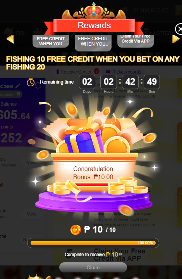Click the orange coin icon next to ₱ 10
The height and width of the screenshot is (279, 182).
click(76, 230)
